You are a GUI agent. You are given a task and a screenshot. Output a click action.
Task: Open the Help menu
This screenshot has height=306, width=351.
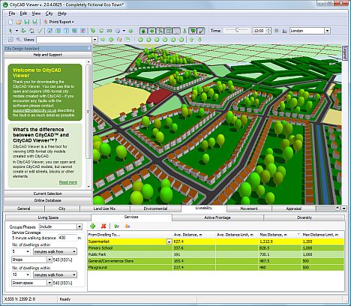coord(62,13)
